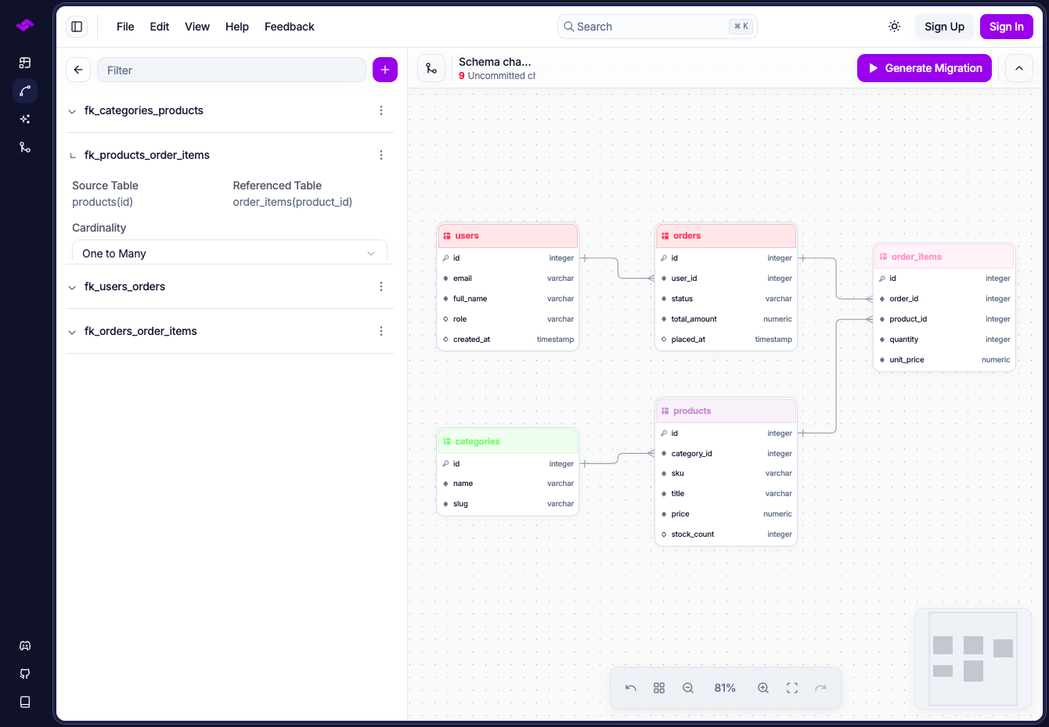Add a new relationship with the plus button
This screenshot has height=727, width=1049.
click(x=385, y=70)
